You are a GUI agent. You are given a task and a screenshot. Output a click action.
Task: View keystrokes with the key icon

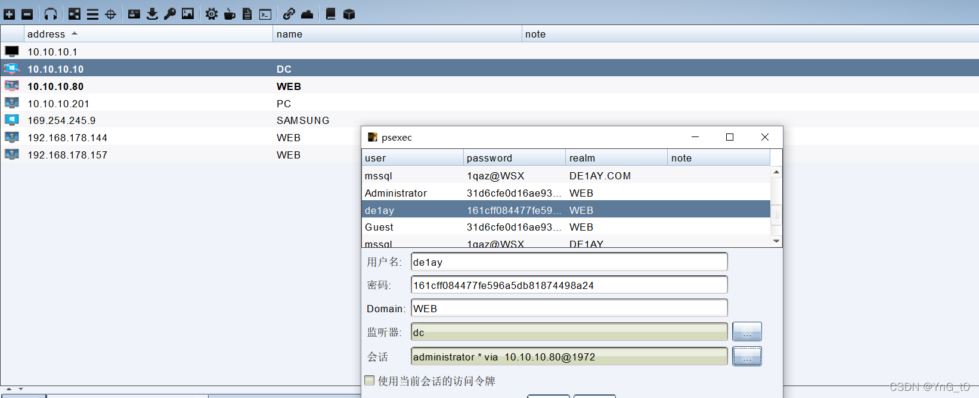(x=170, y=14)
